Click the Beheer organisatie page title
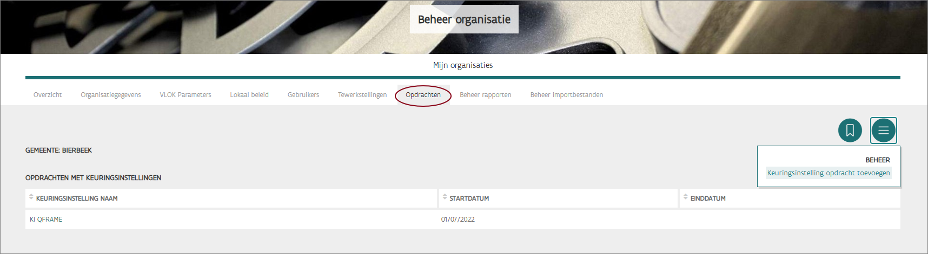This screenshot has width=928, height=254. [464, 19]
